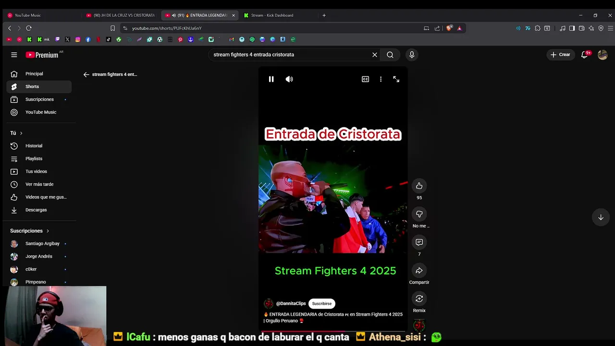Open Brave Shields lion icon
The image size is (615, 346).
(449, 28)
